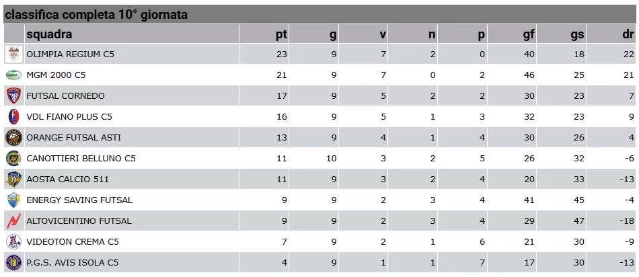639x277 pixels.
Task: Click the classifica completa 10° giornata title
Action: click(x=97, y=15)
